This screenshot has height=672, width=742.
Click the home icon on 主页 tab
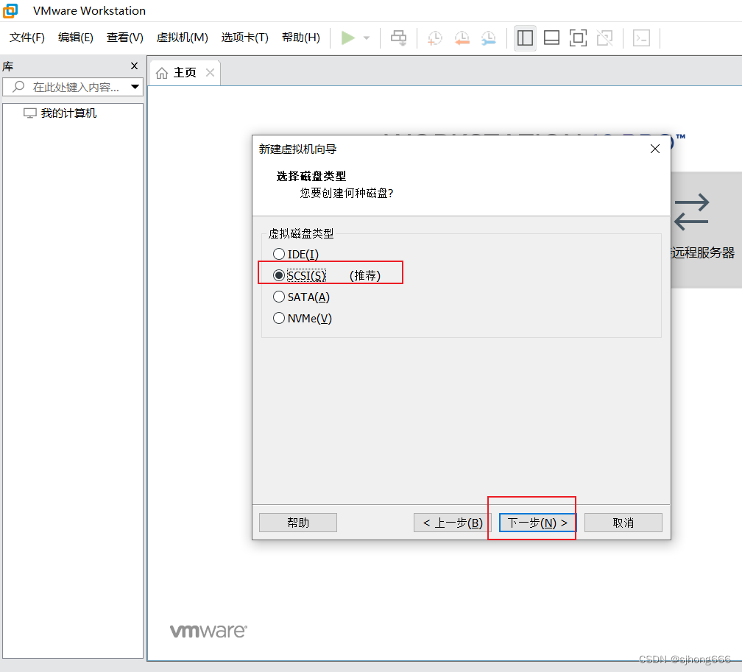(x=162, y=73)
